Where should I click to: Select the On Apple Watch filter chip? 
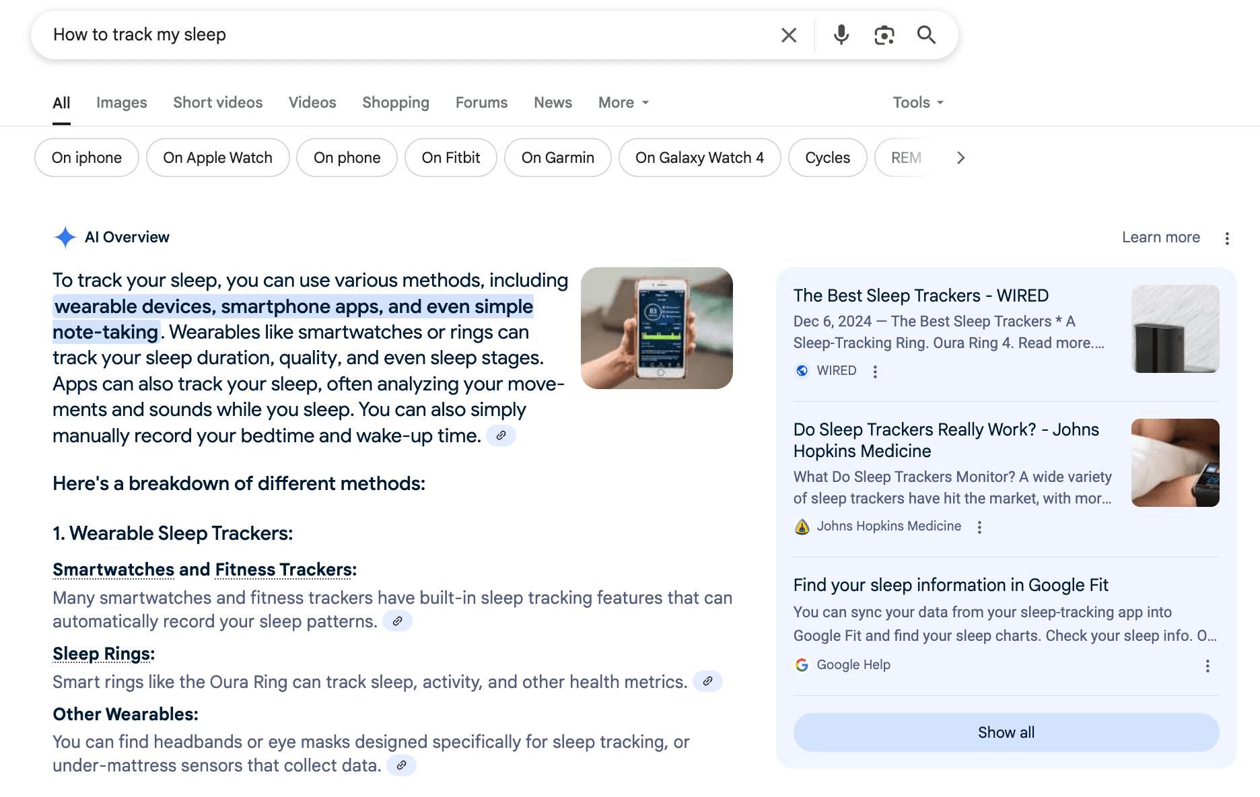(217, 158)
